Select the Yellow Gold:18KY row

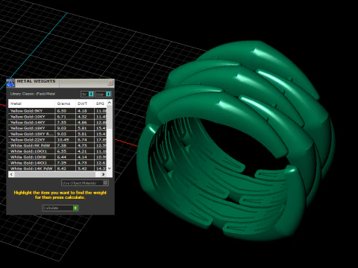pos(57,128)
